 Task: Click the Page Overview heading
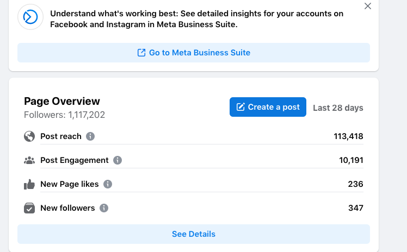(x=62, y=101)
